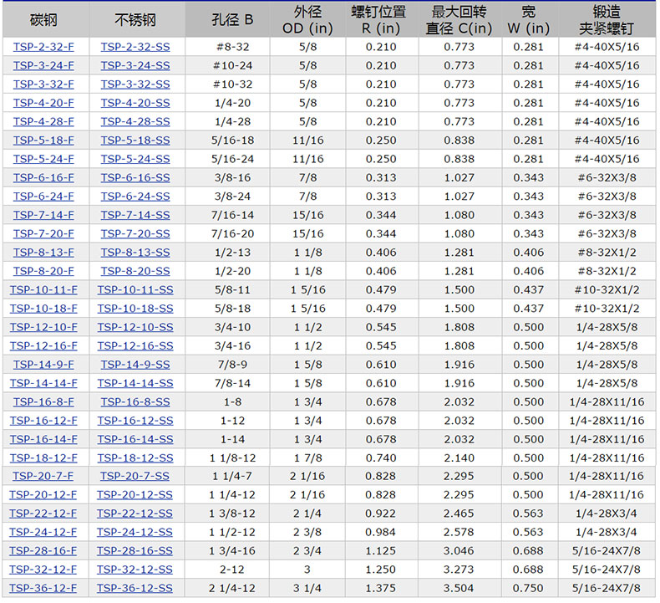
Task: Open the TSP-3-24-SS stainless steel link
Action: click(x=135, y=65)
